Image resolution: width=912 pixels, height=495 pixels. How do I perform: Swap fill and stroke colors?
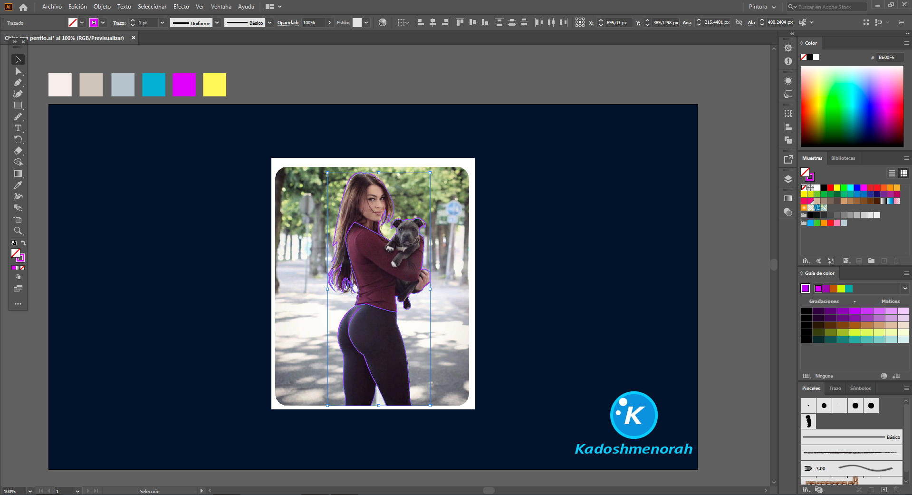pyautogui.click(x=23, y=243)
